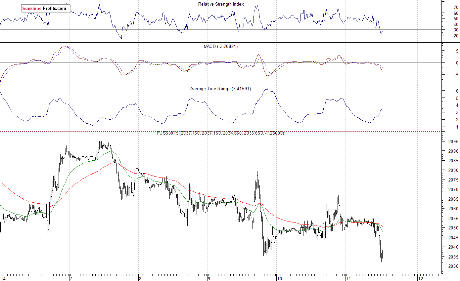Click the 2055 price axis label
The height and width of the screenshot is (281, 460).
pos(453,218)
